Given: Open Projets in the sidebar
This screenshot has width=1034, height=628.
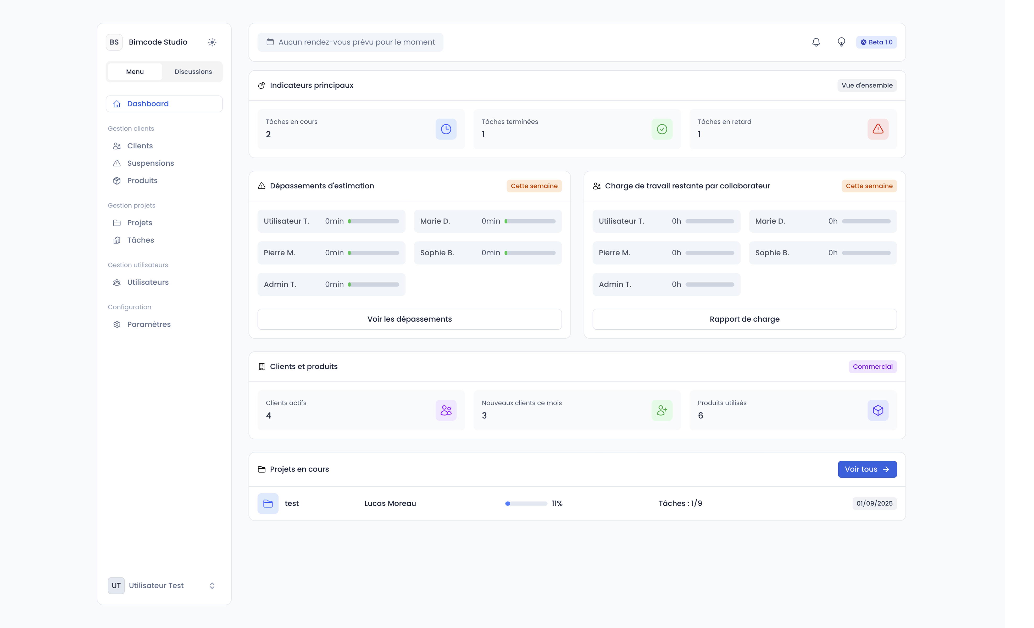Looking at the screenshot, I should pyautogui.click(x=164, y=223).
